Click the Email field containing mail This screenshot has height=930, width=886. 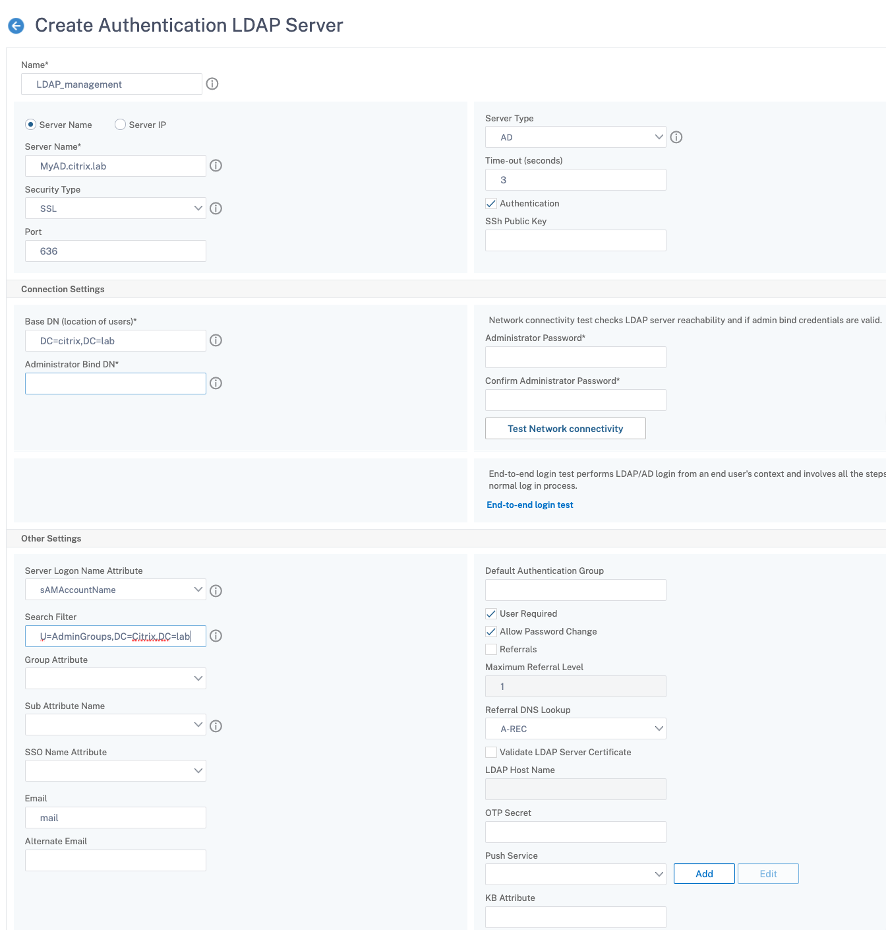coord(115,818)
